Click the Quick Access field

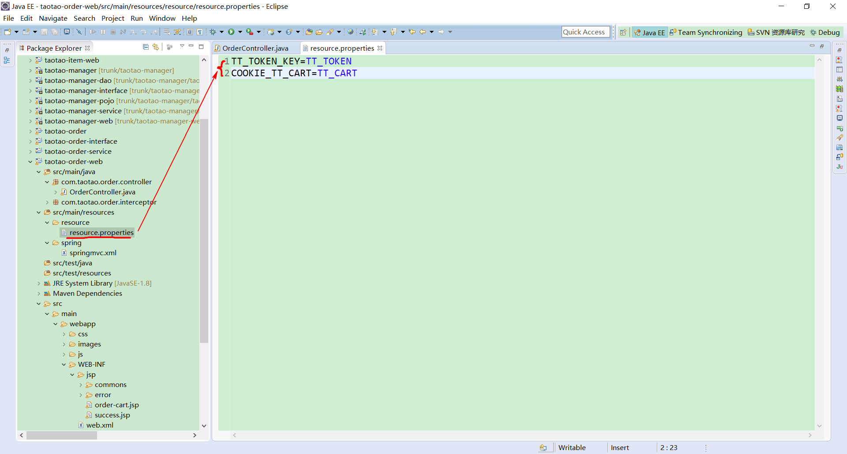click(x=585, y=32)
